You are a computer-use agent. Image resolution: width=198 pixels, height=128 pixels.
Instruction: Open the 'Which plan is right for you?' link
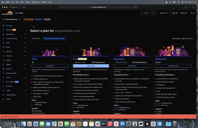click(x=183, y=38)
